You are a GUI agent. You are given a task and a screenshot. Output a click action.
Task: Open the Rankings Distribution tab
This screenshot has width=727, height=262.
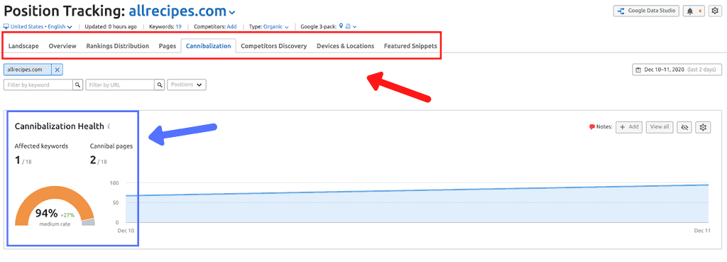(x=117, y=46)
